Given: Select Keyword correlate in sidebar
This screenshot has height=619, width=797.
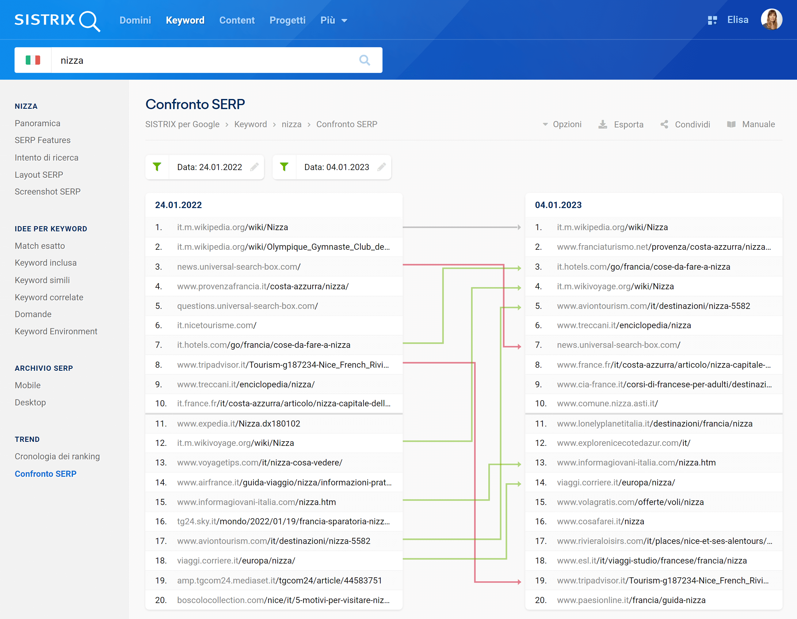Looking at the screenshot, I should tap(49, 297).
